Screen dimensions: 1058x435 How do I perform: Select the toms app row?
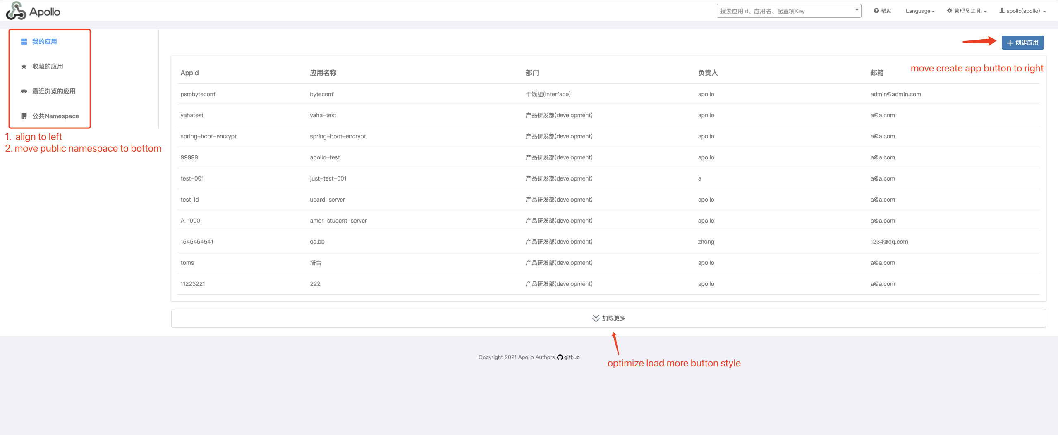coord(608,263)
